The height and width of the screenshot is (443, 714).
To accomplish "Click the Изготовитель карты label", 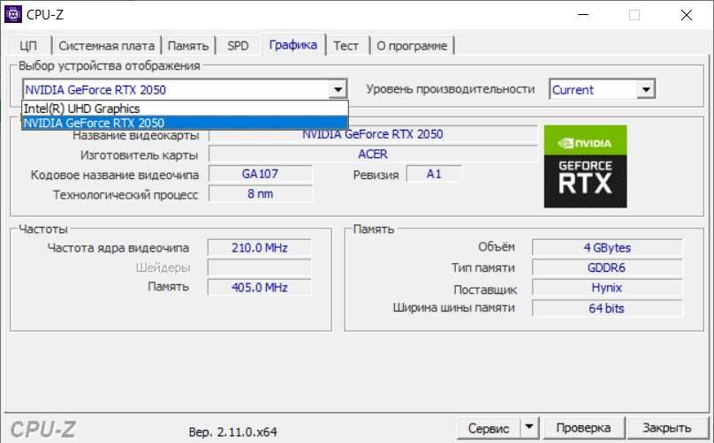I will [140, 155].
